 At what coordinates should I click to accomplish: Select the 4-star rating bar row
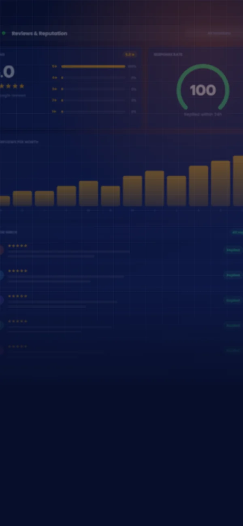pos(94,78)
